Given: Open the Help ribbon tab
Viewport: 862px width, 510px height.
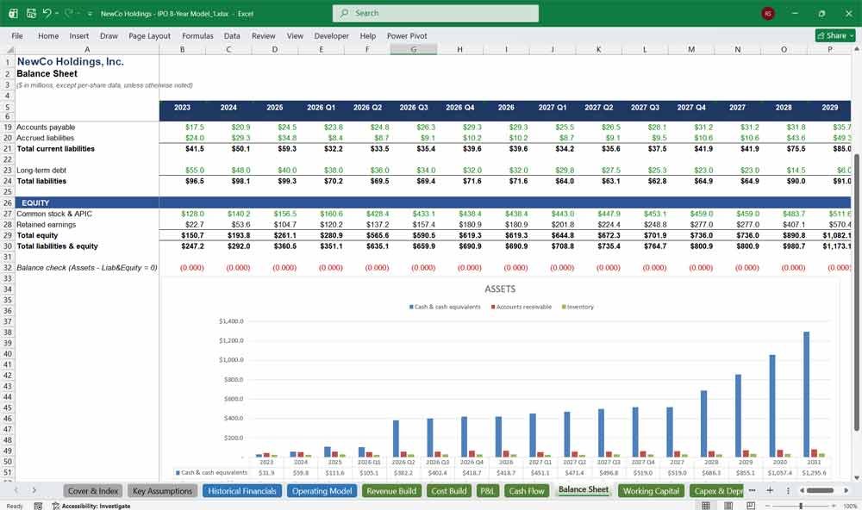Looking at the screenshot, I should [368, 35].
